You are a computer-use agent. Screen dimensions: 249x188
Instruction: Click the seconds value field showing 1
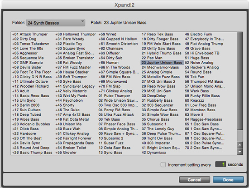click(220, 164)
